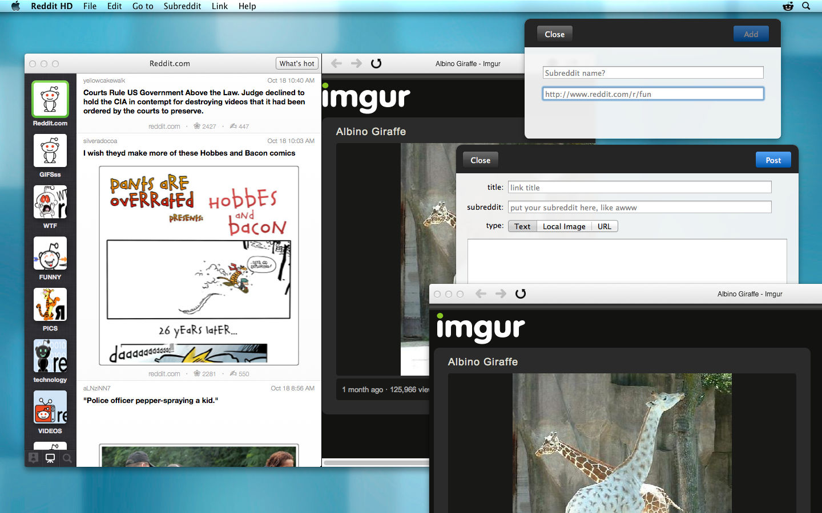Select Local Image post type
Screen dimensions: 822x513
coord(564,226)
